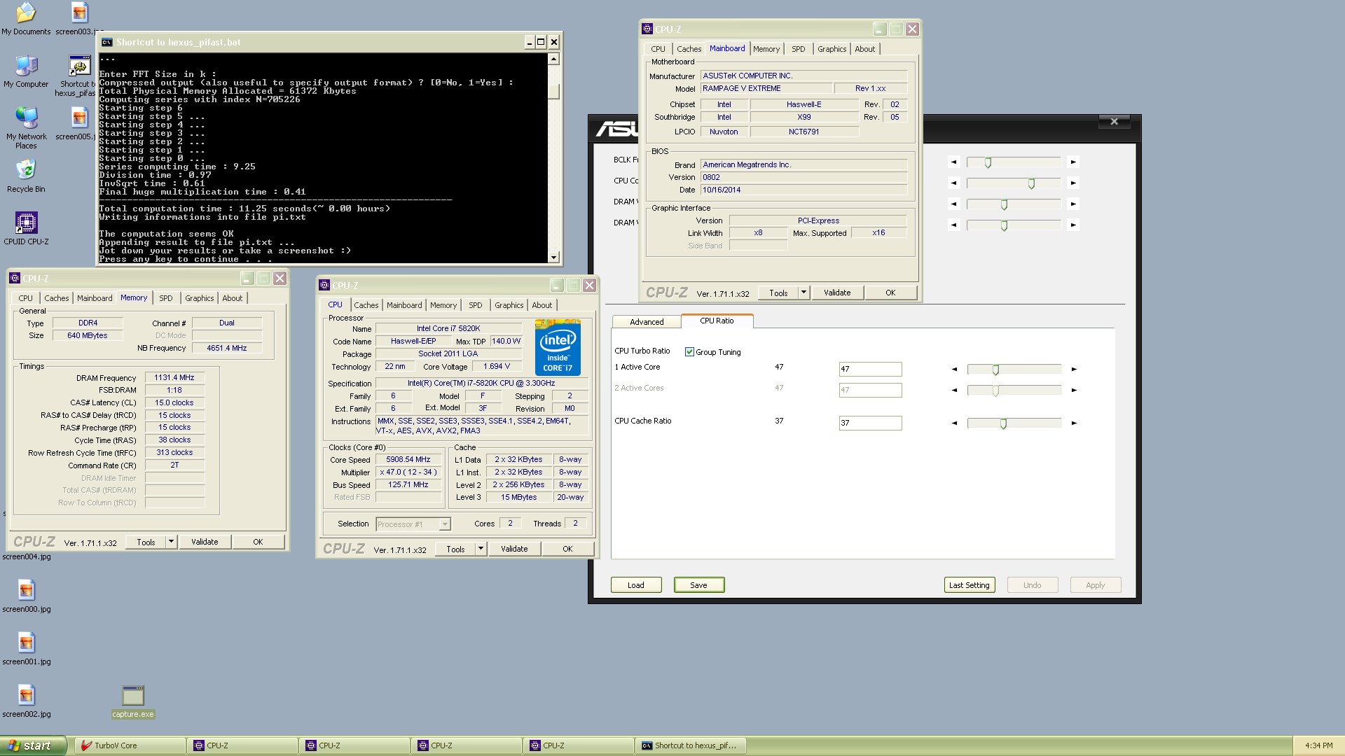Launch CPUID CPU-Z desktop shortcut
Viewport: 1345px width, 756px height.
26,228
